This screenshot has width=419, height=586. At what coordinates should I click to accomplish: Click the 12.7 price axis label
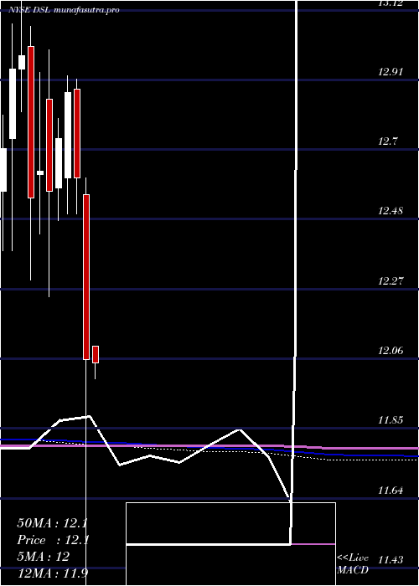[x=388, y=141]
